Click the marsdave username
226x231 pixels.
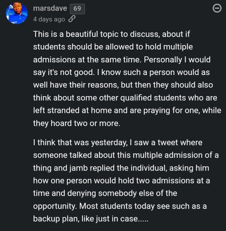click(50, 8)
